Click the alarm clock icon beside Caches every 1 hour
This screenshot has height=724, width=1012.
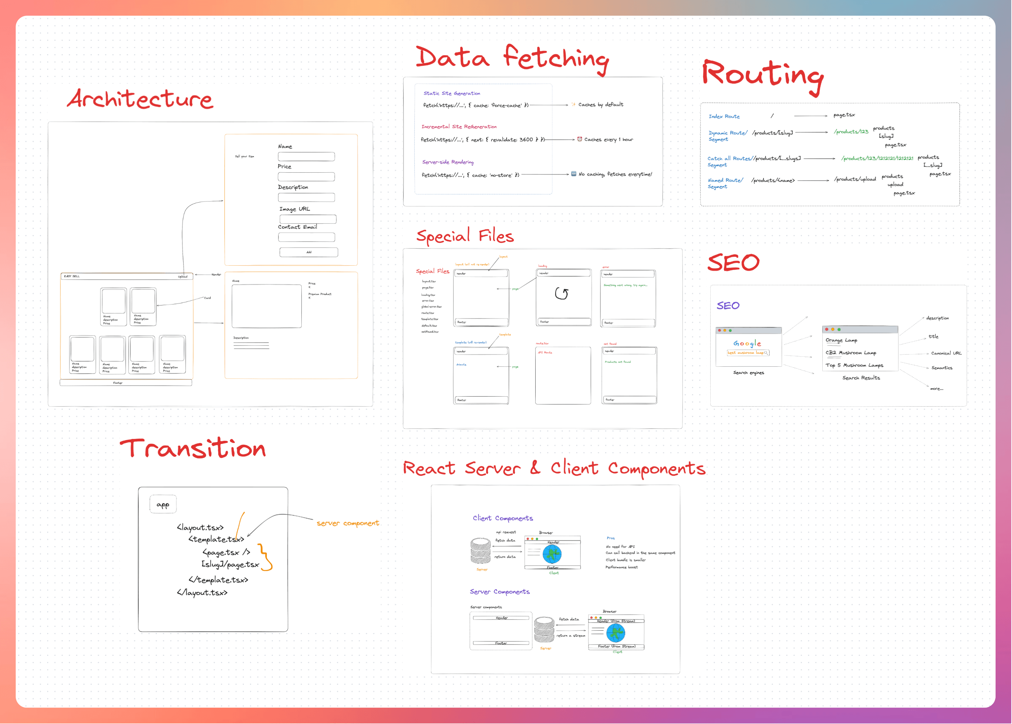(x=580, y=139)
